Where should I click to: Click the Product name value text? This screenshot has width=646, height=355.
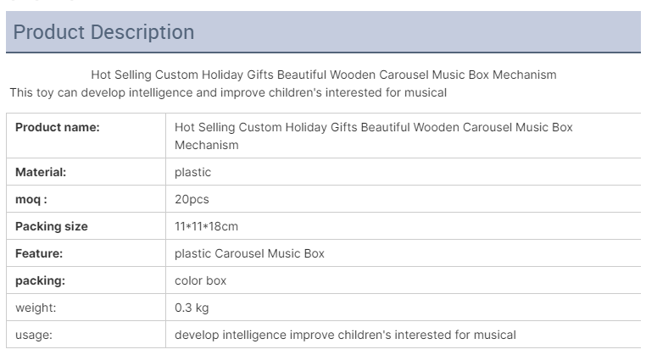tap(373, 136)
